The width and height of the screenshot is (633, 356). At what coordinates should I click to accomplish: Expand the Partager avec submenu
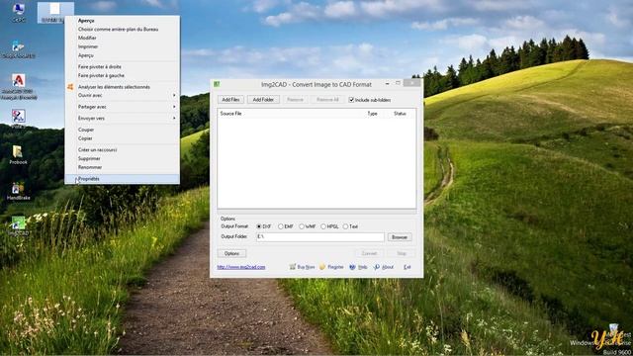pyautogui.click(x=122, y=107)
